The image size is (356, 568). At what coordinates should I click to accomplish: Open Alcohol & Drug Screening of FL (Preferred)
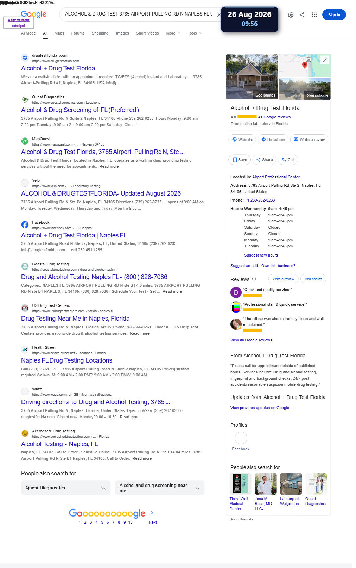(x=80, y=110)
